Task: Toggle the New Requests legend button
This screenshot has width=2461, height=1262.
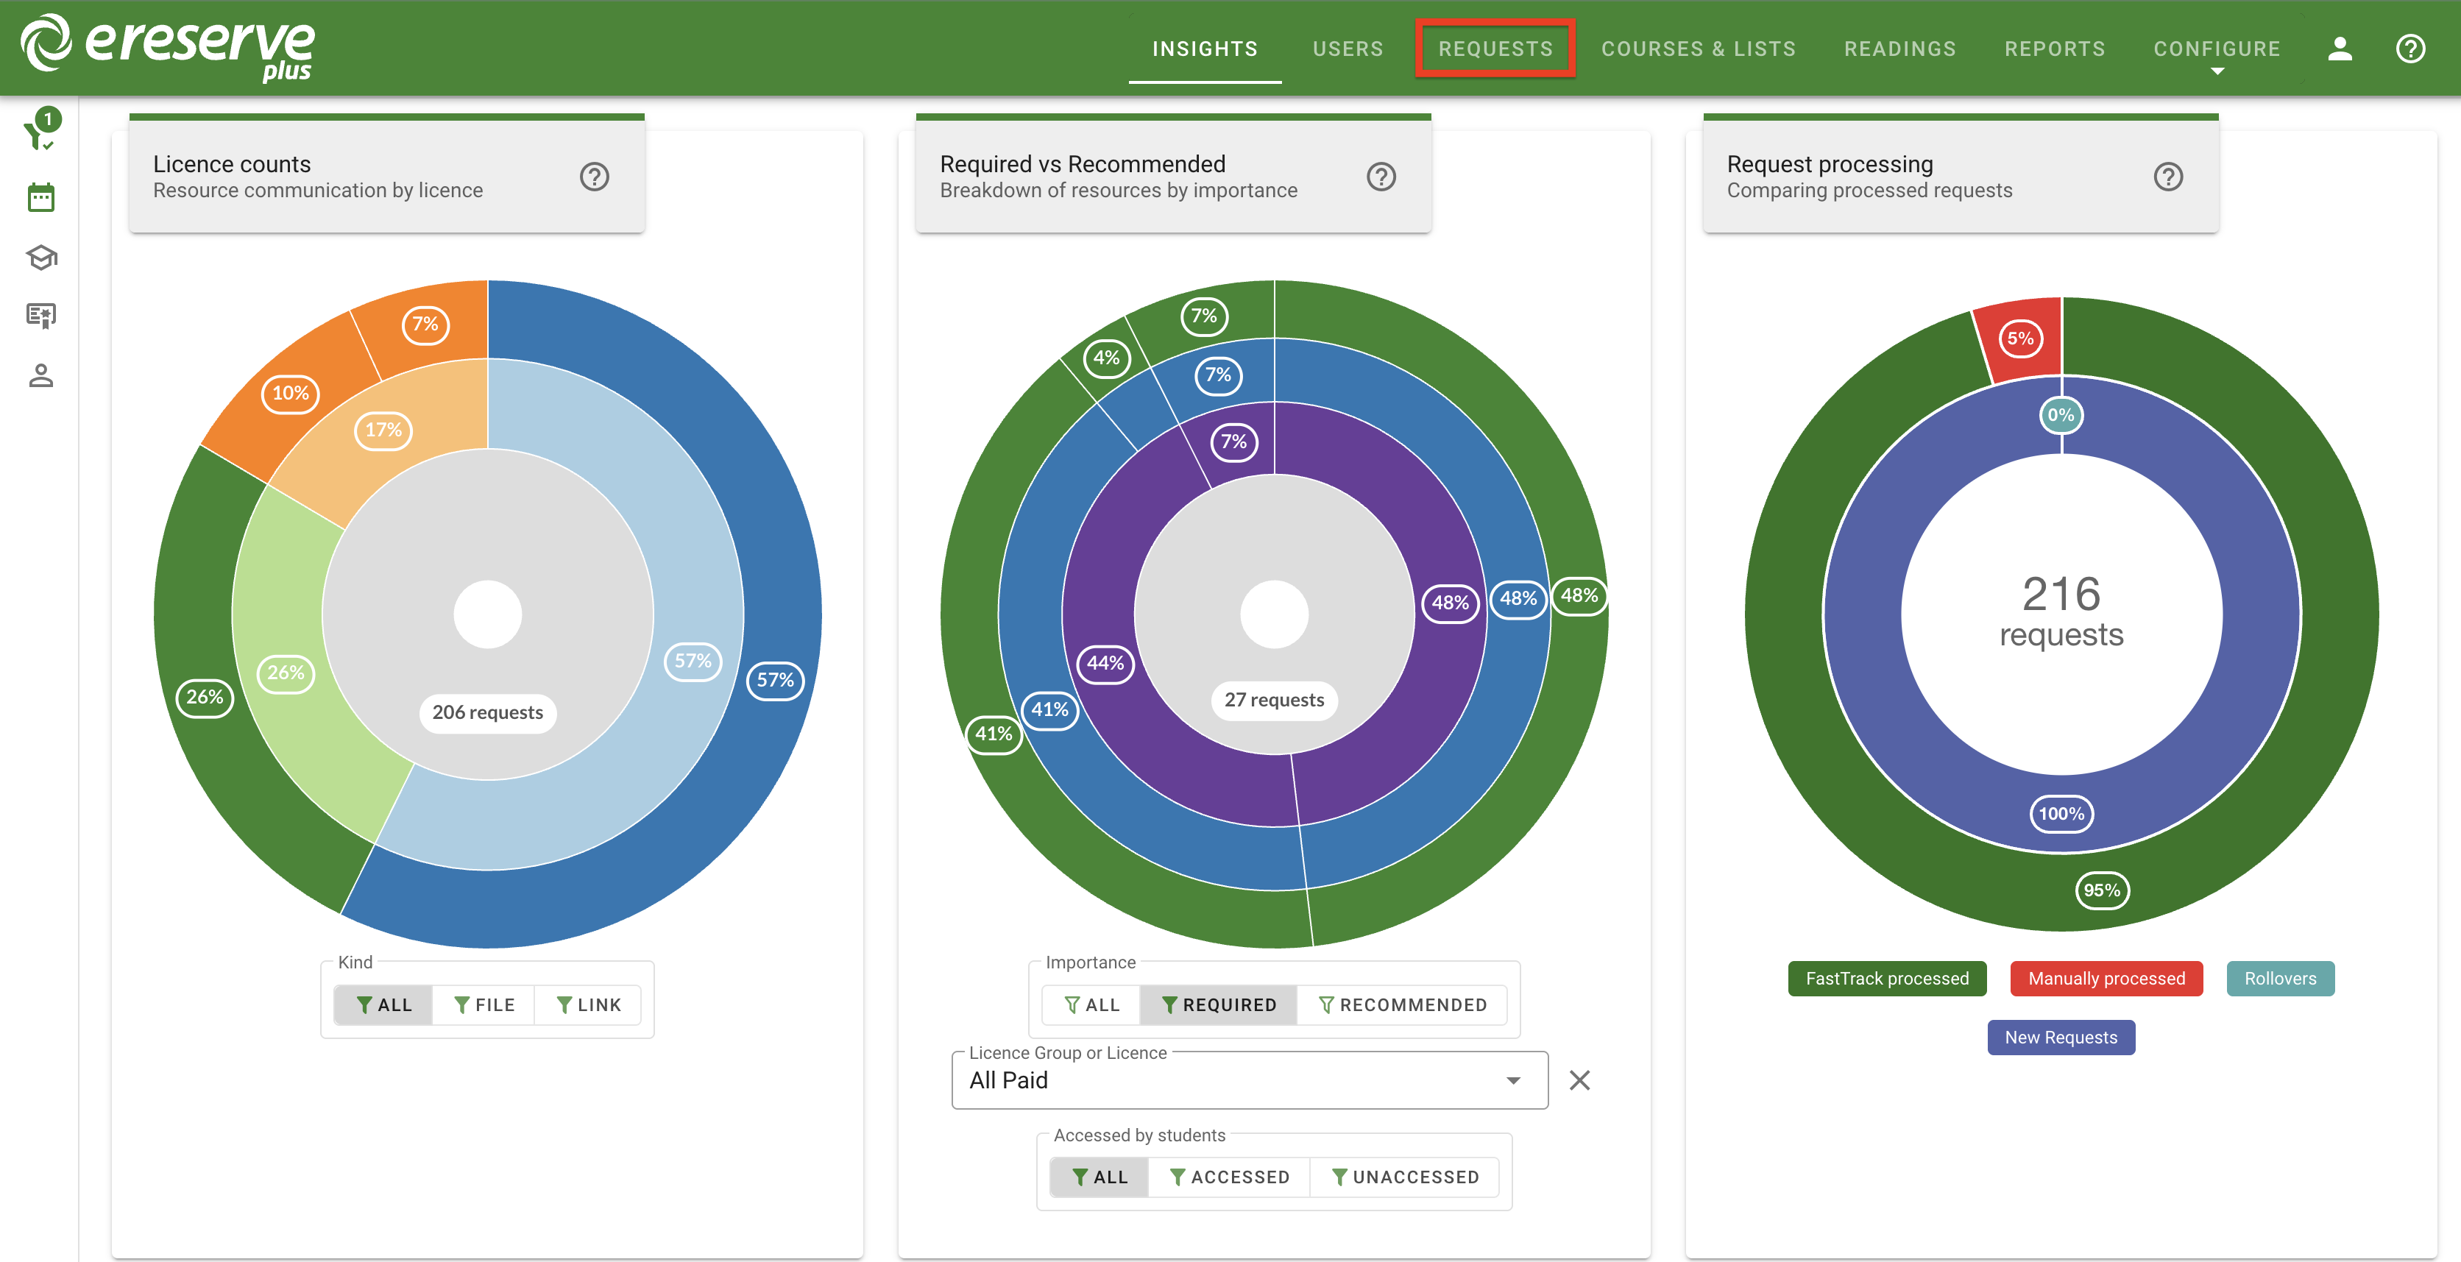Action: [x=2061, y=1038]
